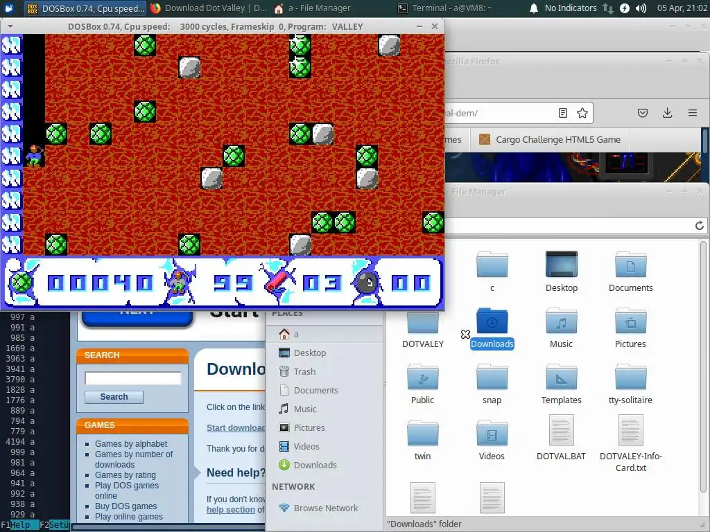Screen dimensions: 710x532
Task: Open Games by number of downloads link
Action: click(x=134, y=459)
